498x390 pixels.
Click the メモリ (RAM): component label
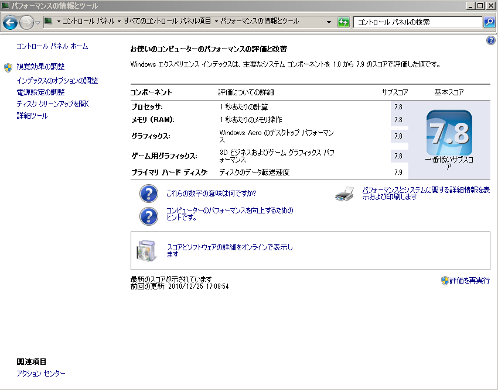[x=153, y=120]
